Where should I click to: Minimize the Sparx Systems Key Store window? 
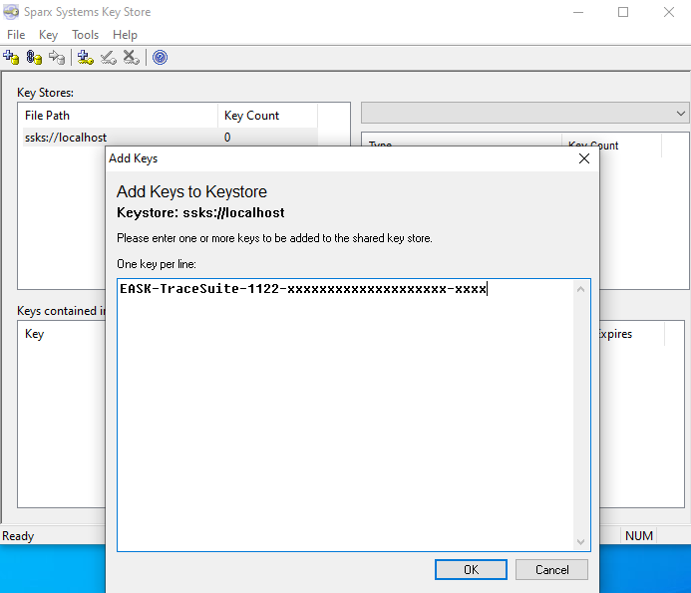tap(578, 12)
